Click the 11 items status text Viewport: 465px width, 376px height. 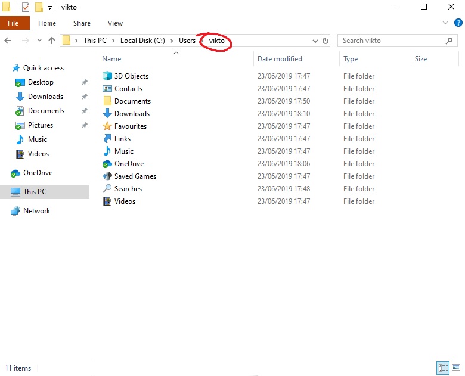click(18, 368)
